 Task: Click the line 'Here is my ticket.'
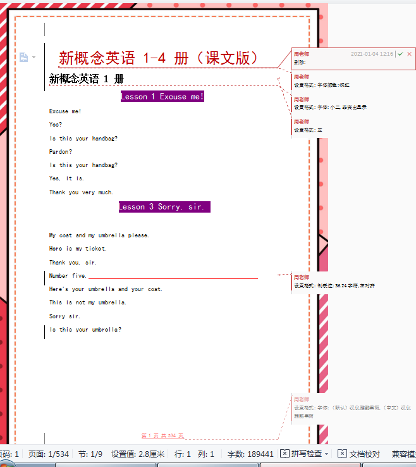(x=78, y=249)
